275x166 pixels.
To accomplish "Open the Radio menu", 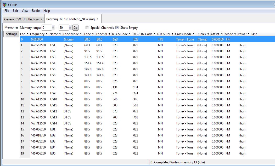I will pos(36,11).
